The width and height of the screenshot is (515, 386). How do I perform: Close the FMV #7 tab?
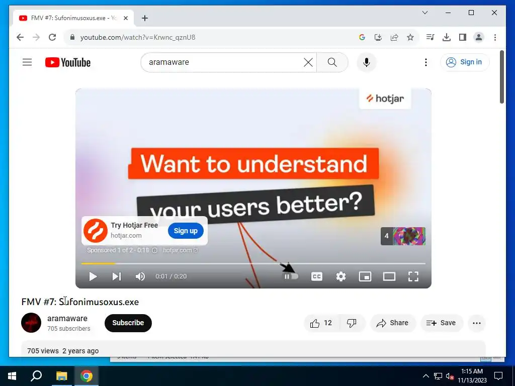125,18
